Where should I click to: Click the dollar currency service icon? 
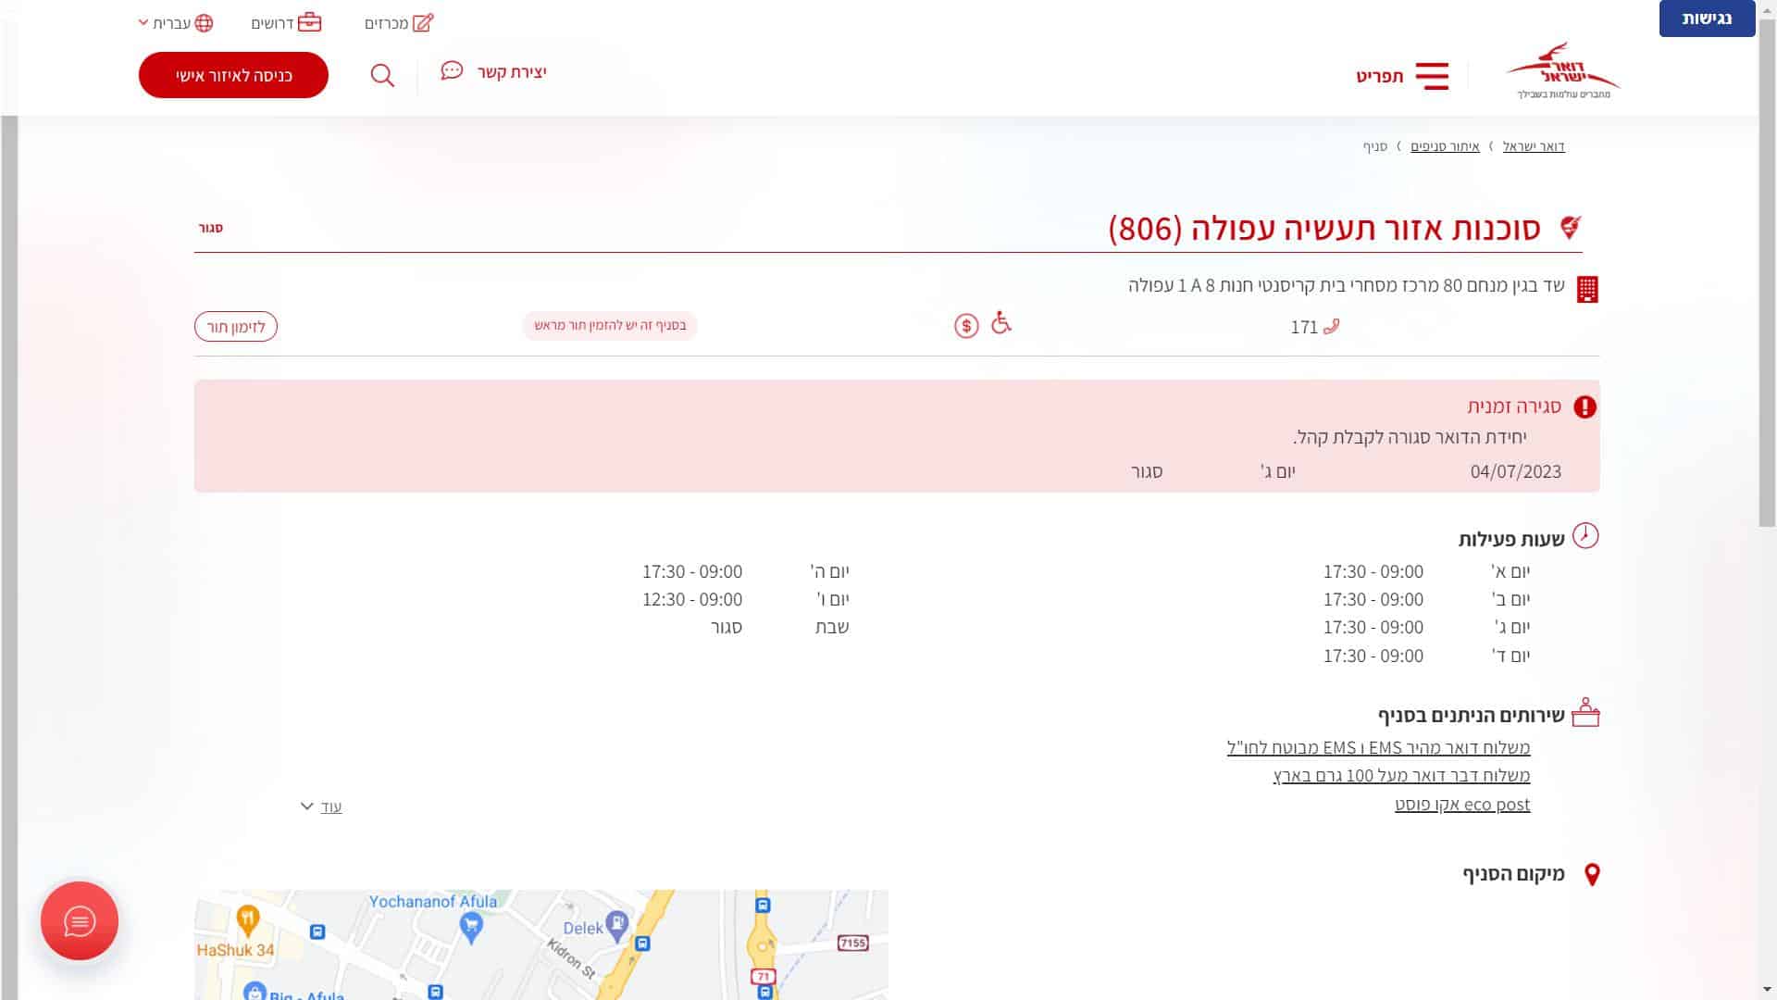point(966,326)
